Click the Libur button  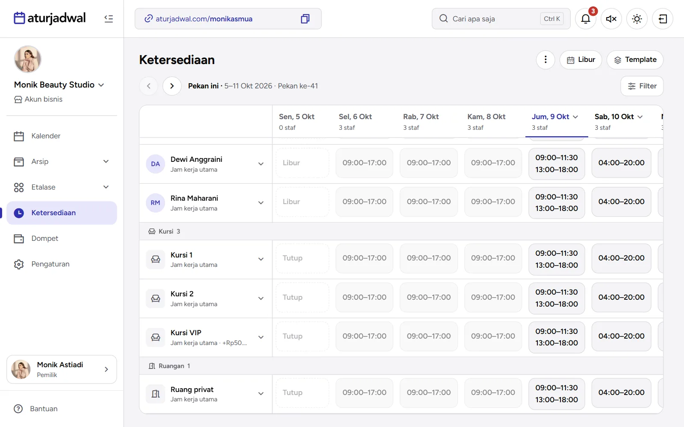click(581, 60)
